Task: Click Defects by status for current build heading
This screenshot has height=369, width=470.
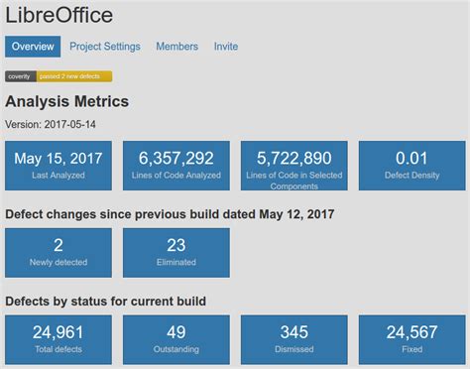Action: coord(106,302)
